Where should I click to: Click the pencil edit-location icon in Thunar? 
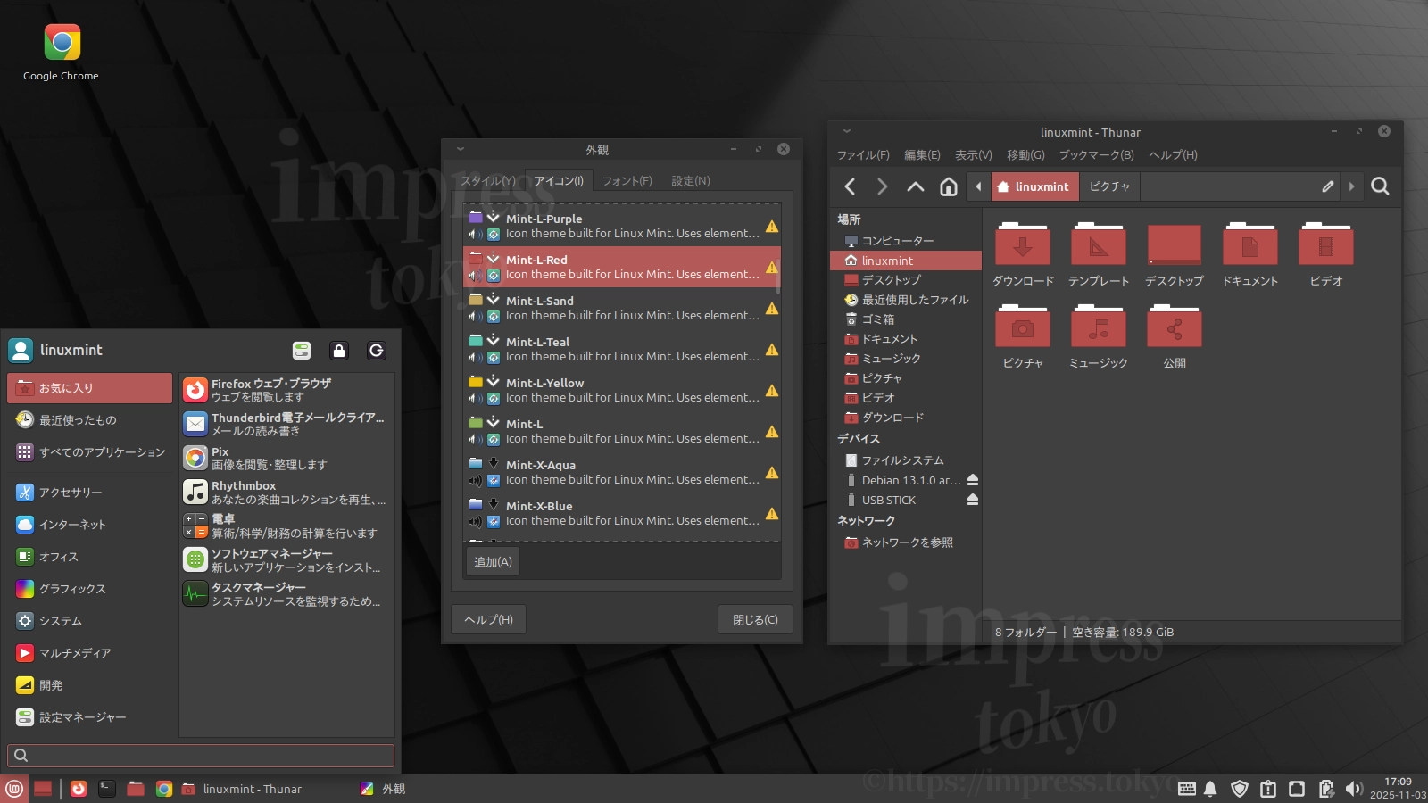click(1328, 186)
